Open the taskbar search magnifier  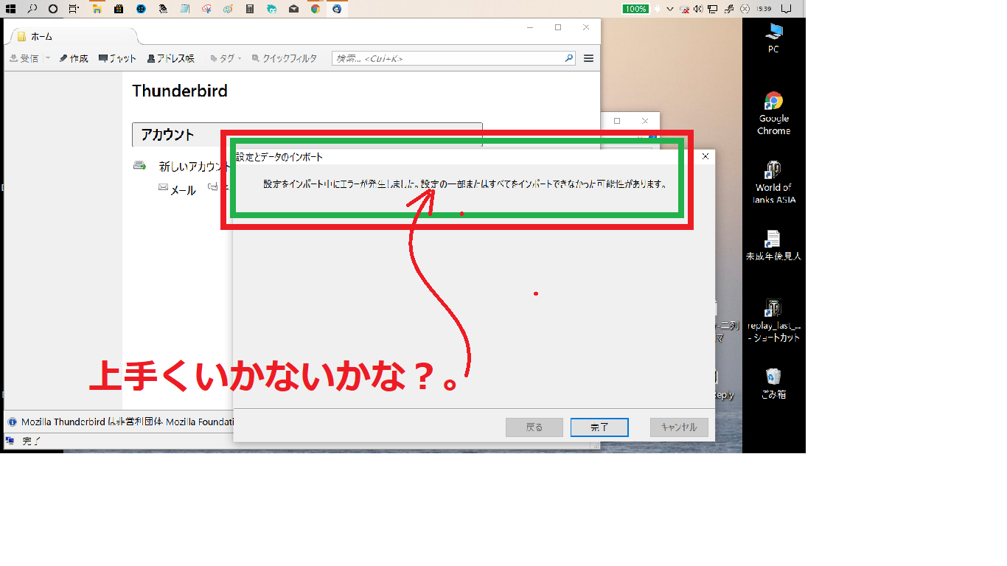[32, 9]
